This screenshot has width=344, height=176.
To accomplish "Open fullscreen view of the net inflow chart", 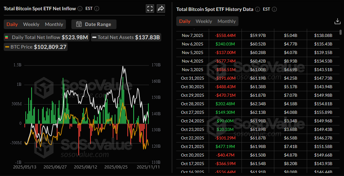I will click(x=150, y=9).
